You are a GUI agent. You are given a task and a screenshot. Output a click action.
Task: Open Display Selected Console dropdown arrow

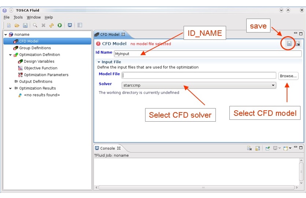pyautogui.click(x=280, y=148)
